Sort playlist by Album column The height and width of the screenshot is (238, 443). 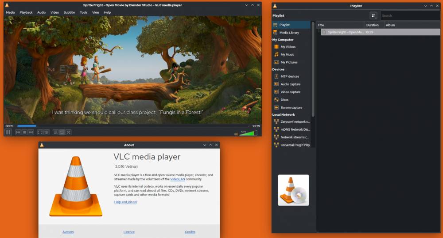point(412,25)
